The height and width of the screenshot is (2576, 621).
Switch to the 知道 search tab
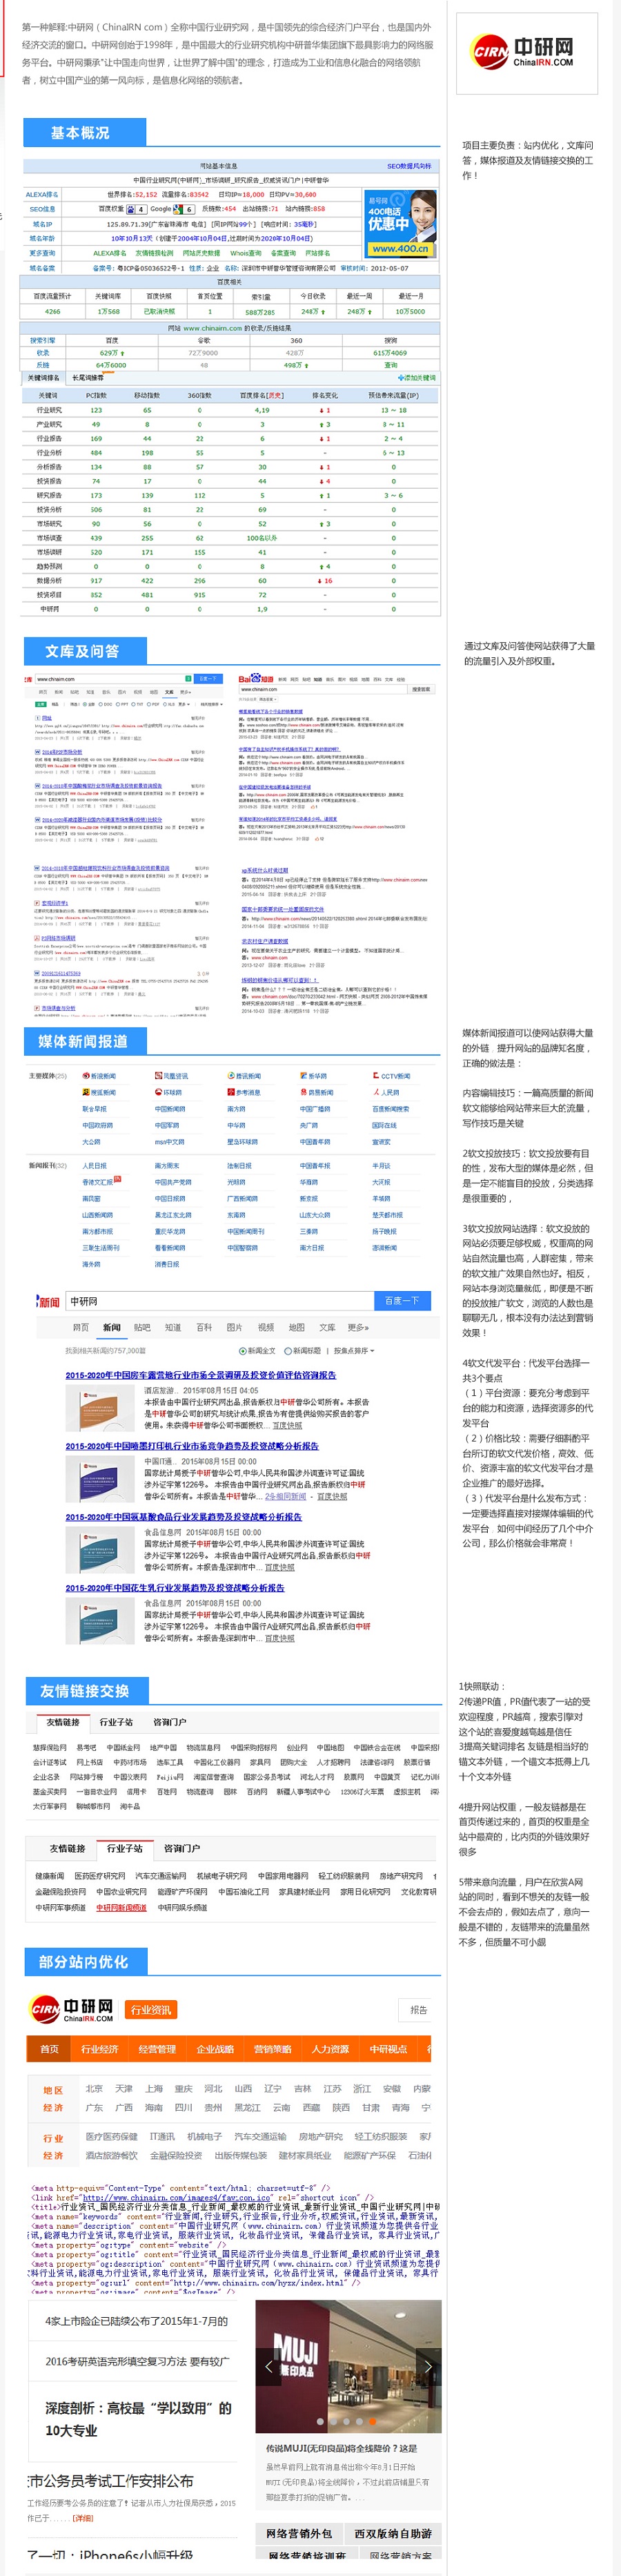point(173,1328)
